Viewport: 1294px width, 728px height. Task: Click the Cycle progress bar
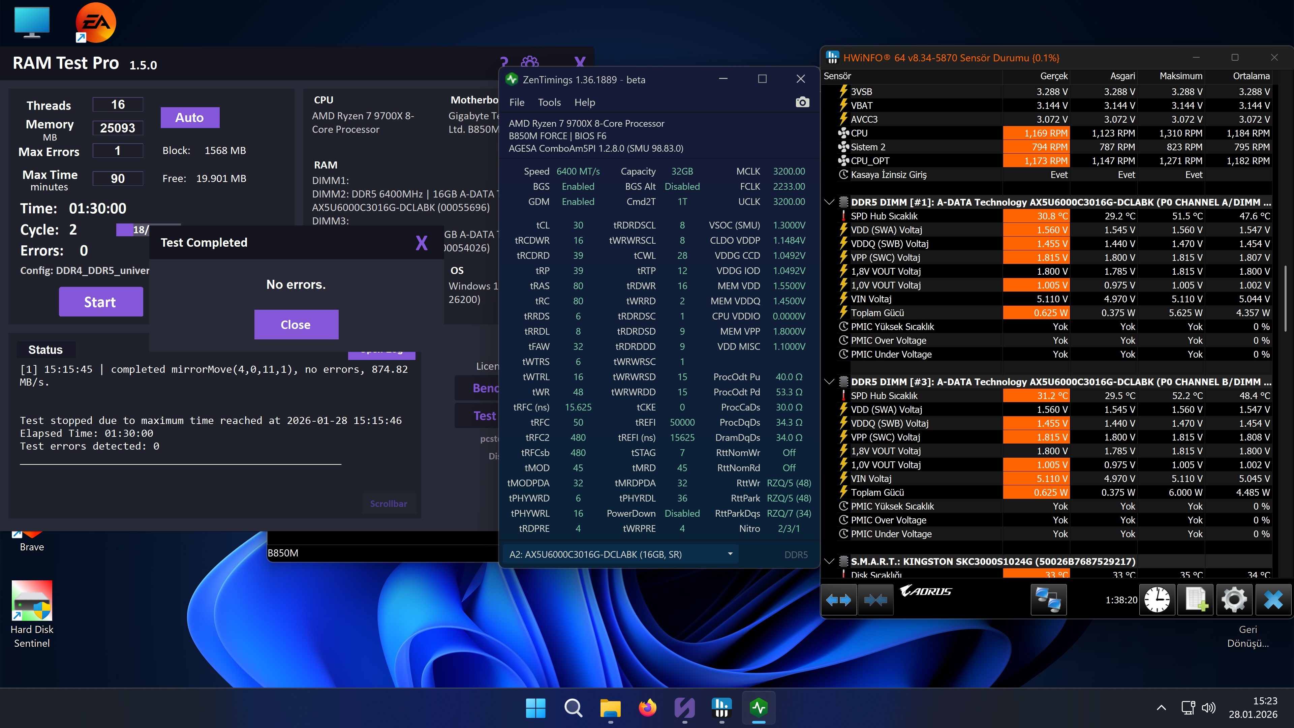pyautogui.click(x=148, y=230)
